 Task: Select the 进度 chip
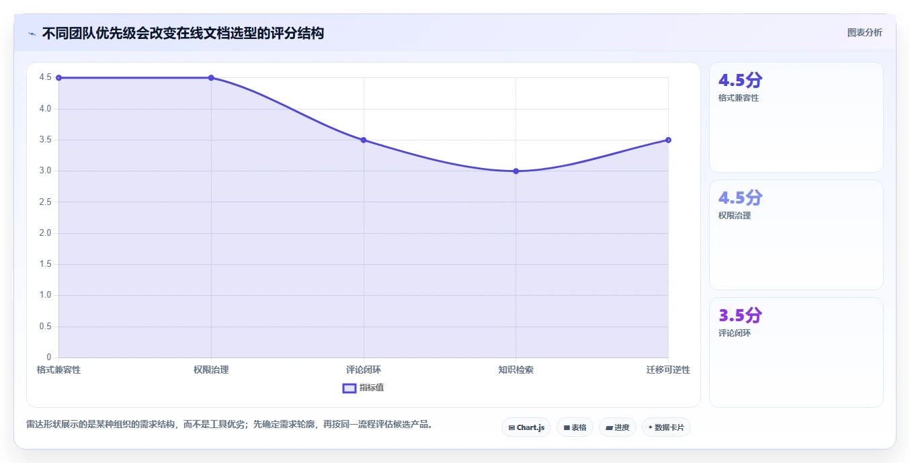617,427
